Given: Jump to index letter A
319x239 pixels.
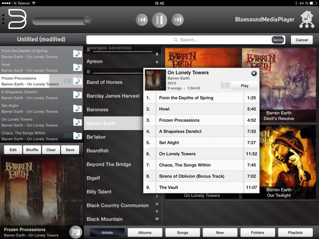Looking at the screenshot, I should coord(157,62).
